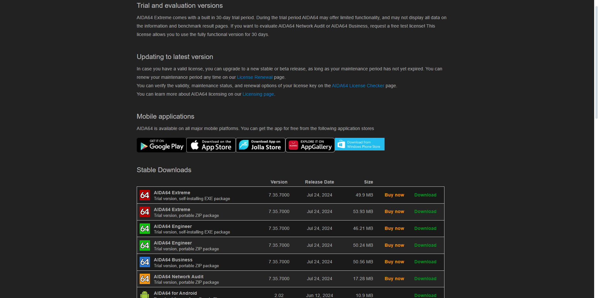The height and width of the screenshot is (298, 599).
Task: Buy now for AIDA64 Business
Action: click(x=394, y=262)
